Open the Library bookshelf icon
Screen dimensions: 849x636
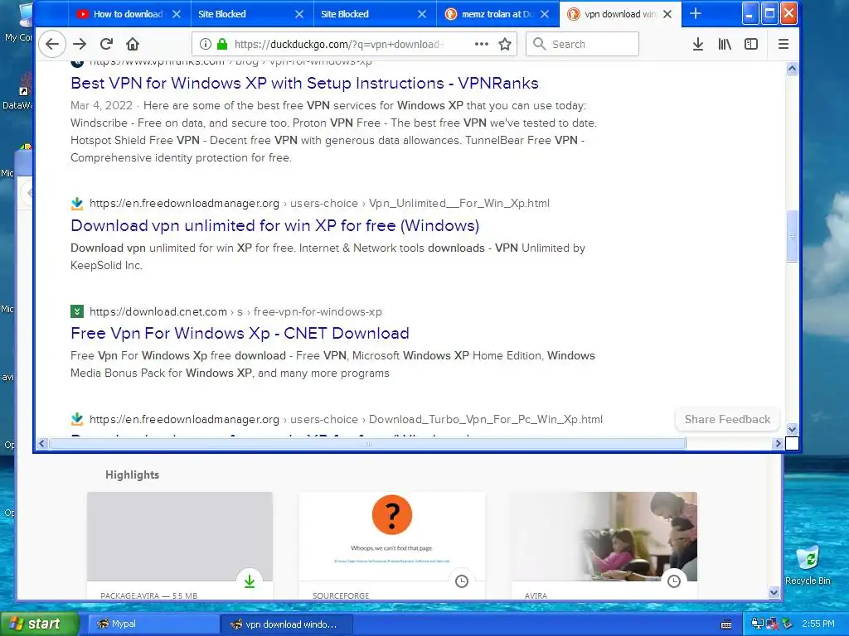coord(725,45)
